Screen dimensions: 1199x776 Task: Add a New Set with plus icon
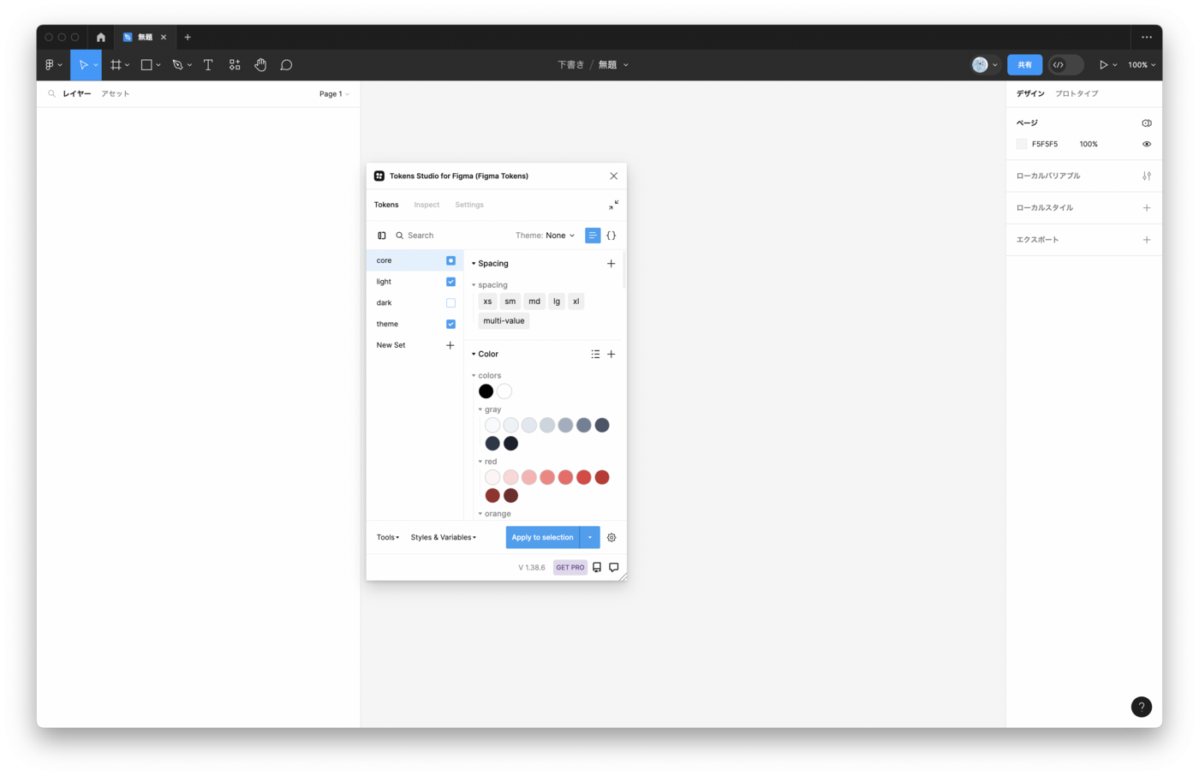coord(450,345)
